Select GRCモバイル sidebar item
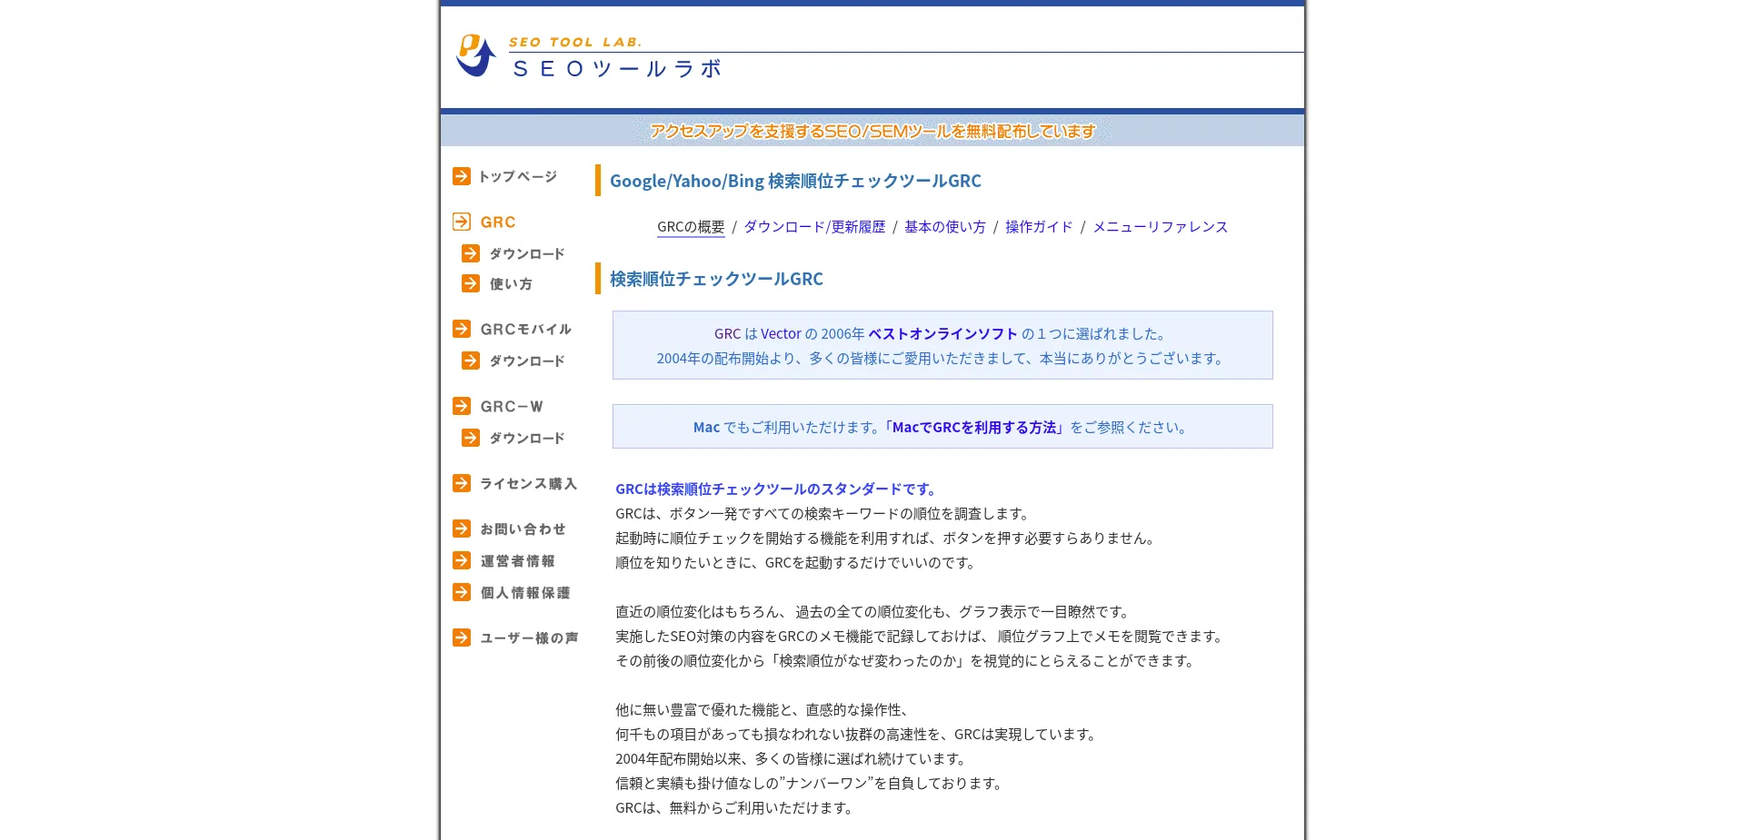 [x=526, y=329]
